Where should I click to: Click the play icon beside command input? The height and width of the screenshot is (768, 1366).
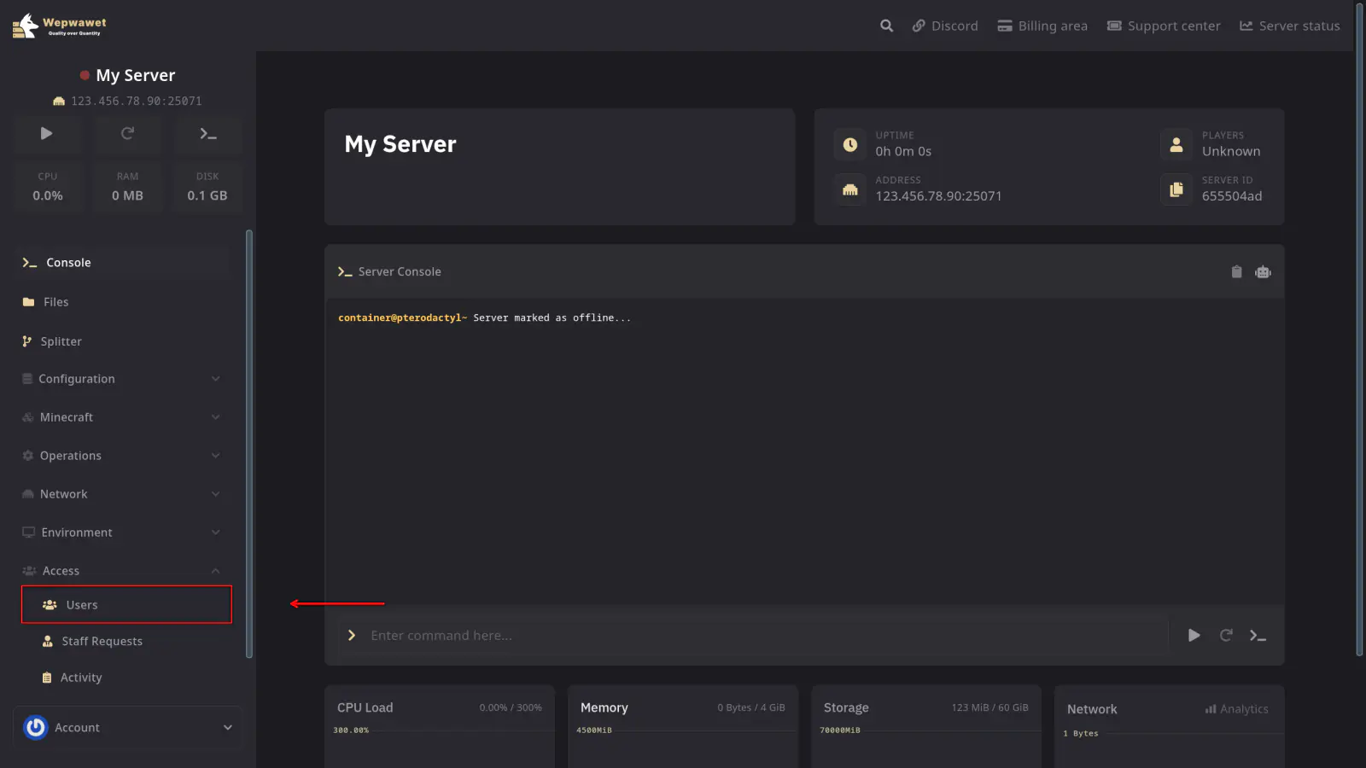click(x=1194, y=635)
